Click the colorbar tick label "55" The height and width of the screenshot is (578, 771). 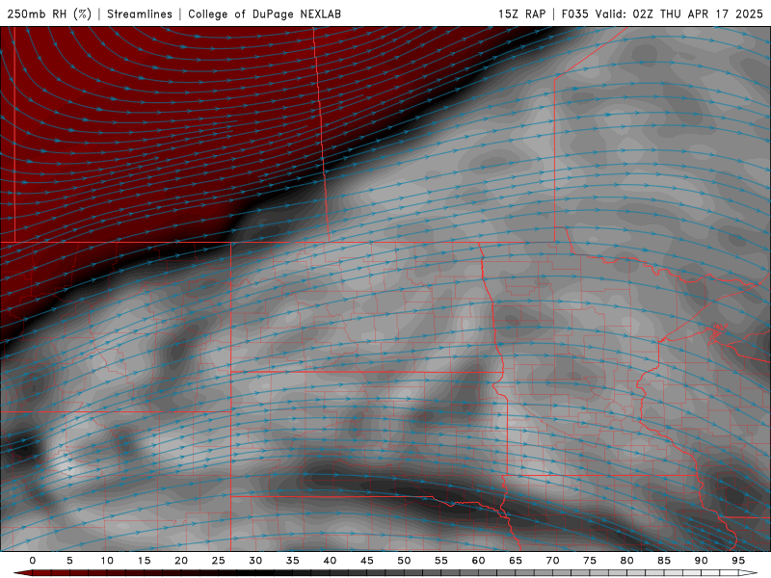(x=441, y=561)
